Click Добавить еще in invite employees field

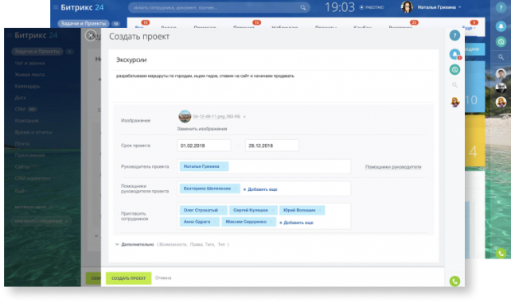click(x=296, y=223)
